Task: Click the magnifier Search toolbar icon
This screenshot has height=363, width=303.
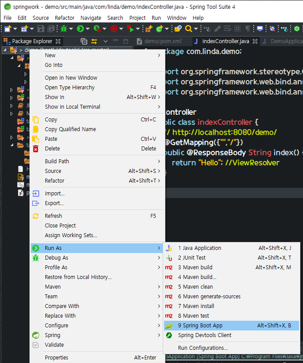Action: tap(189, 29)
